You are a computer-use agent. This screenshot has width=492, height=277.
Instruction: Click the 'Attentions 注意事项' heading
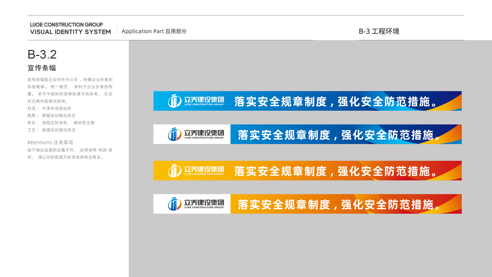(50, 142)
